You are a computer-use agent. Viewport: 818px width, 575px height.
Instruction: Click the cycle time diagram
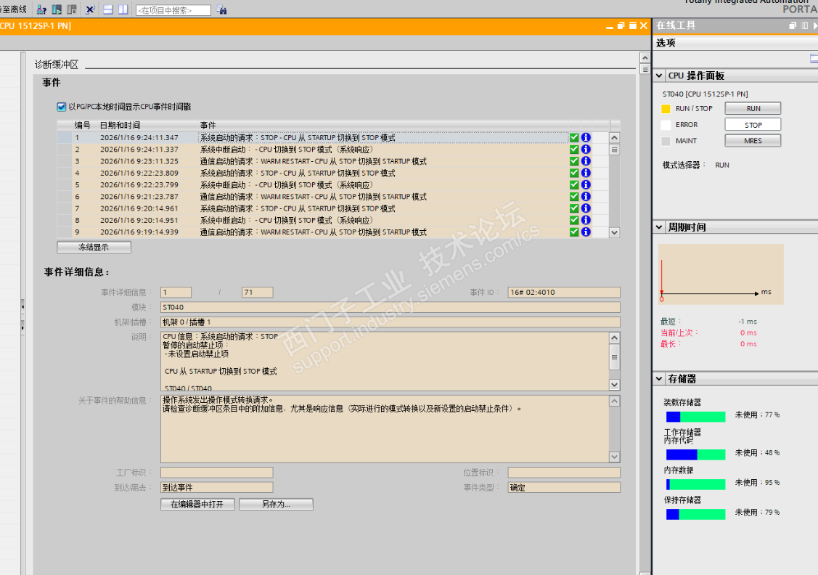tap(721, 274)
